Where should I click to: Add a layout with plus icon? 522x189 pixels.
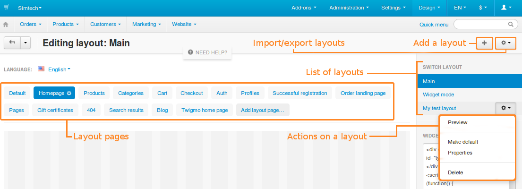pyautogui.click(x=484, y=43)
